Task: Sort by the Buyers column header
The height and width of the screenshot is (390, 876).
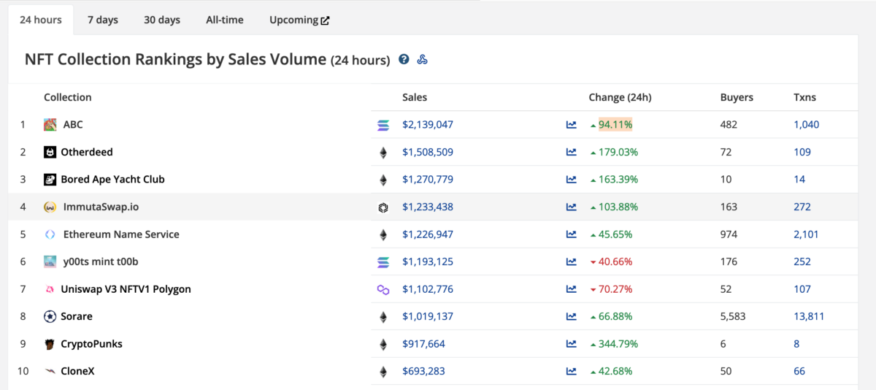Action: coord(737,97)
